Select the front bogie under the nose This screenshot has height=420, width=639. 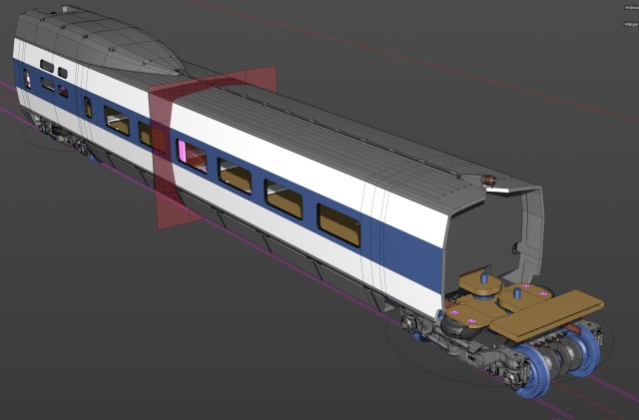tap(63, 137)
